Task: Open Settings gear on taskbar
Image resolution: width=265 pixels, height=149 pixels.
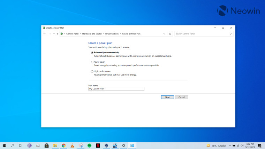Action: pos(123,146)
